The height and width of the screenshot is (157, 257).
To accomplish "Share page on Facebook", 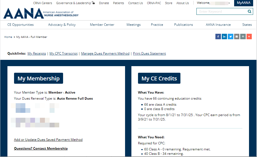I will tap(218, 37).
